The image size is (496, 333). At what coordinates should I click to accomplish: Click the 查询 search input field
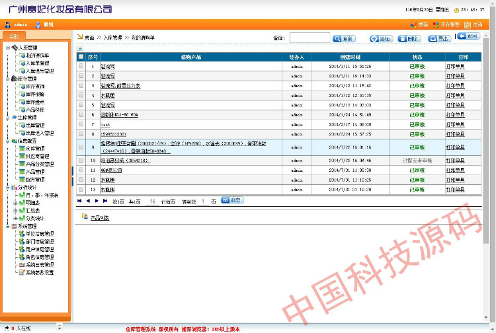pos(310,38)
